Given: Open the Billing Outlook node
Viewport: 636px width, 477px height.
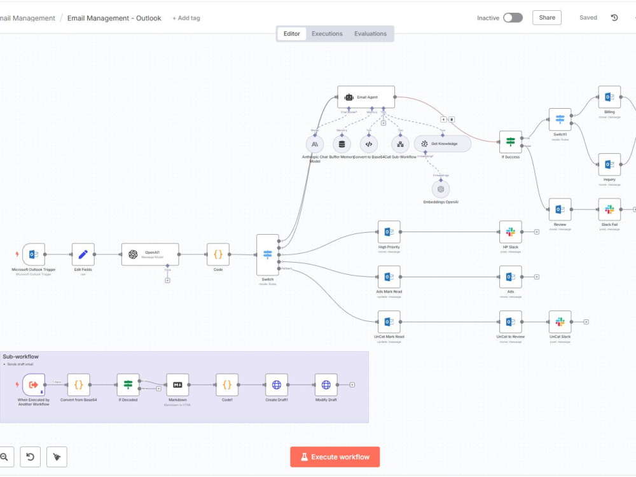Looking at the screenshot, I should [x=610, y=97].
